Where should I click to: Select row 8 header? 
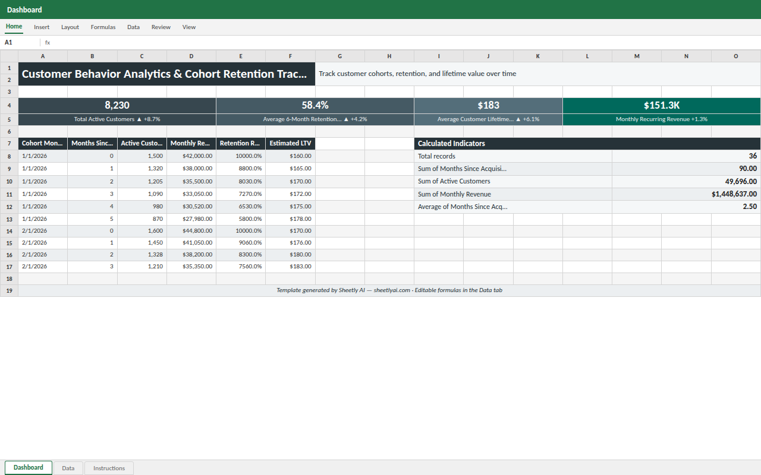click(9, 156)
